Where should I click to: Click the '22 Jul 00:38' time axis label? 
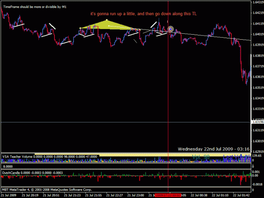pyautogui.click(x=199, y=195)
